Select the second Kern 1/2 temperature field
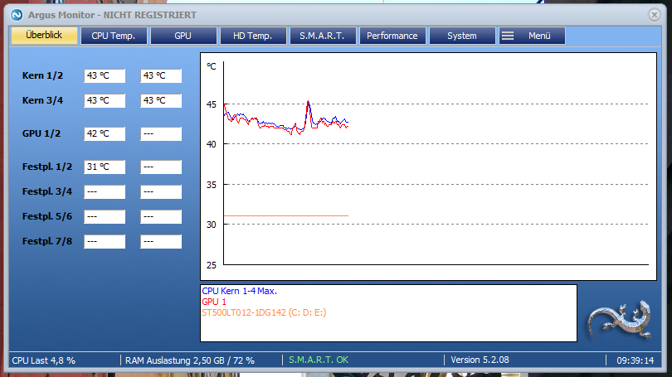 point(161,75)
